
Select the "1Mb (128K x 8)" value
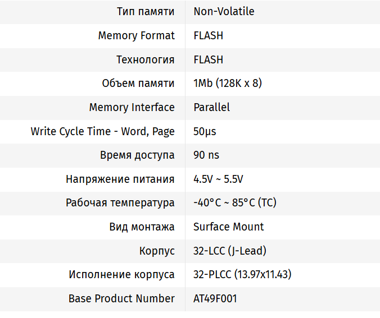227,83
